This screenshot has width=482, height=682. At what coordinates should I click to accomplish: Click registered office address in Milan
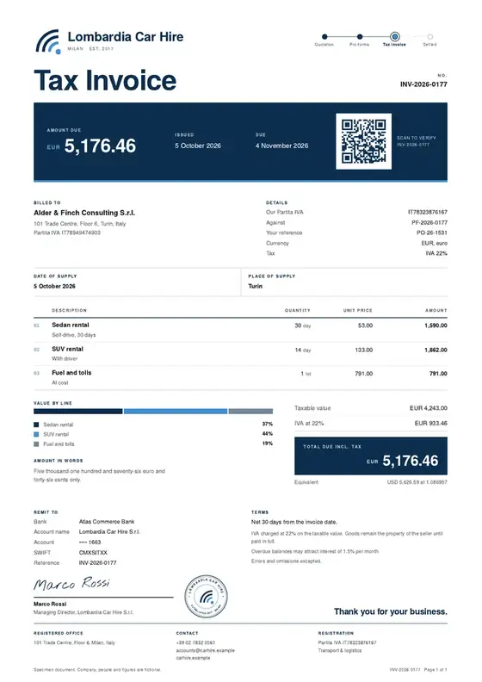click(74, 642)
